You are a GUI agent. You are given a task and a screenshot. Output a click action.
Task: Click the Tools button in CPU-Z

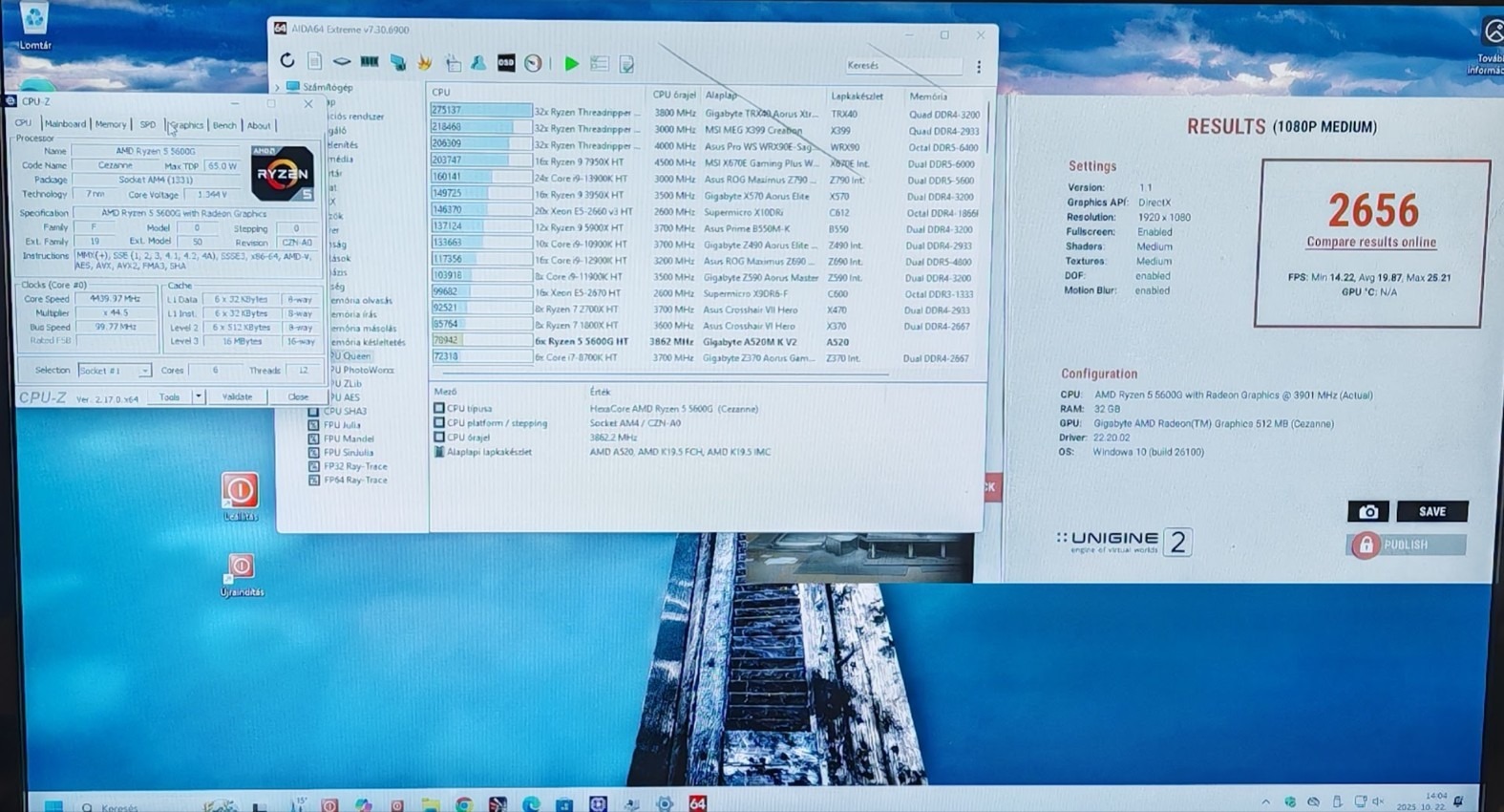point(169,396)
